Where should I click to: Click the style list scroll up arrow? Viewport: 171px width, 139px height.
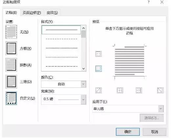coord(84,28)
